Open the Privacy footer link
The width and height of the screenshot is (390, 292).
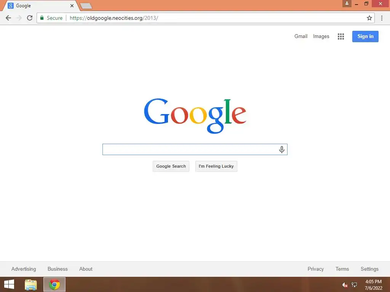[316, 269]
